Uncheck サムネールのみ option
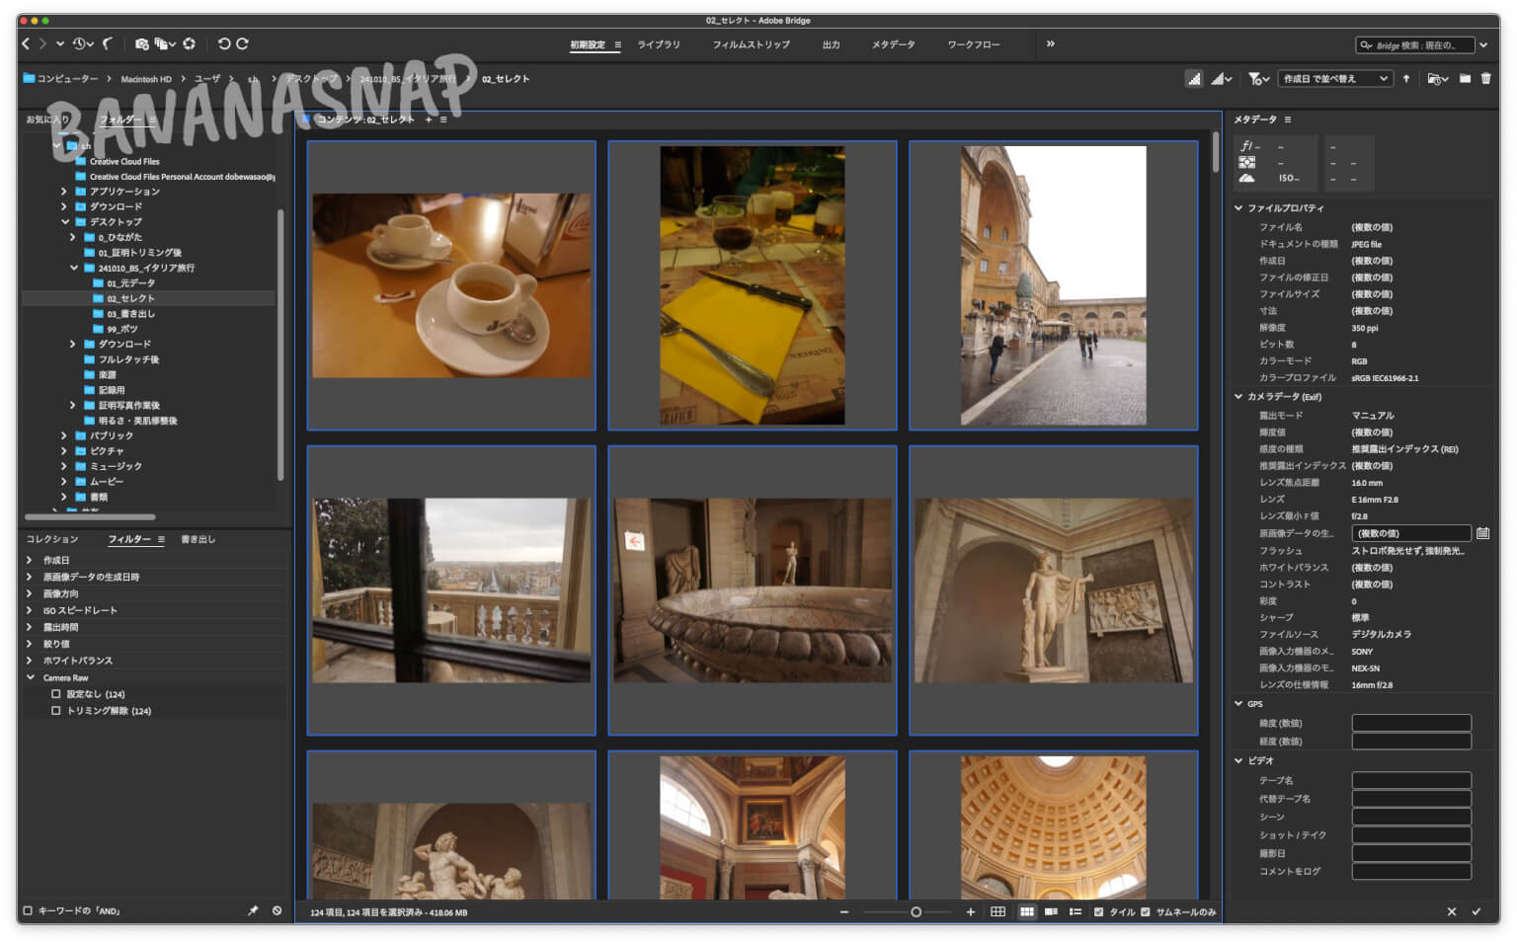Viewport: 1517px width, 944px height. [x=1146, y=912]
